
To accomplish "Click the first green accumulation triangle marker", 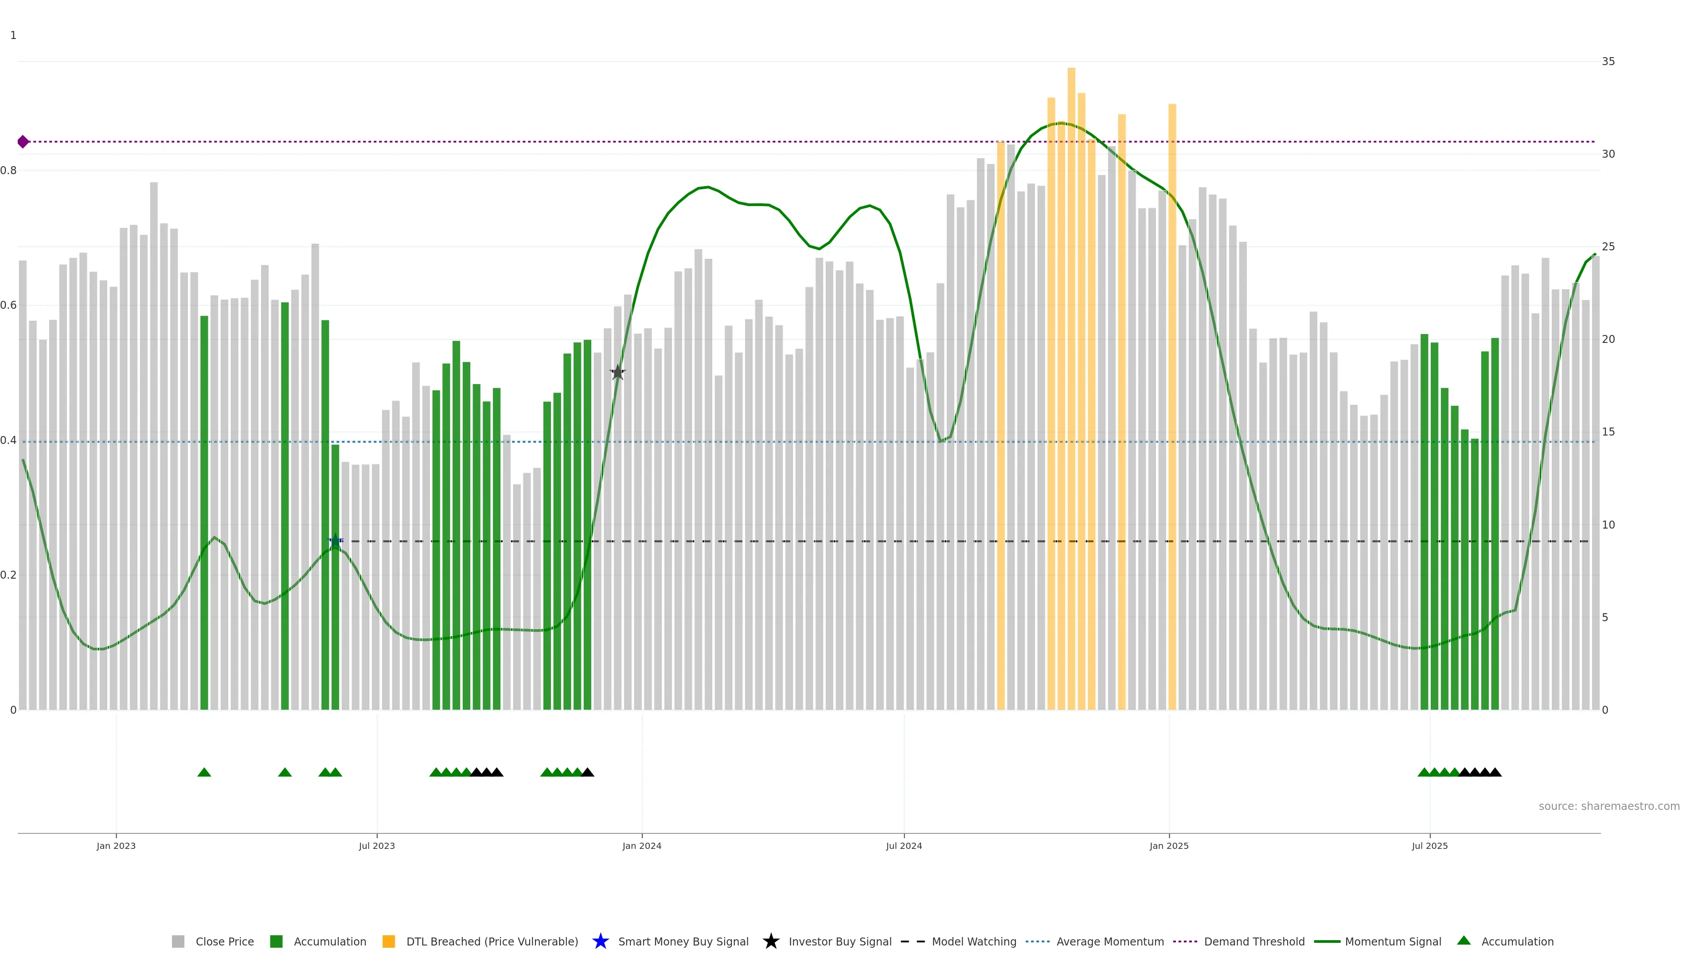I will pos(204,772).
